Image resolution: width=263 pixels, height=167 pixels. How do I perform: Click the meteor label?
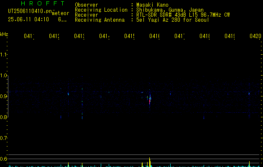click(61, 13)
